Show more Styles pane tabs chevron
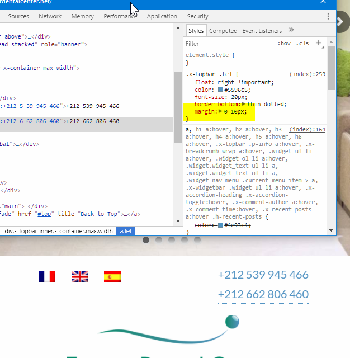Screen dimensions: 350x358 coord(291,30)
